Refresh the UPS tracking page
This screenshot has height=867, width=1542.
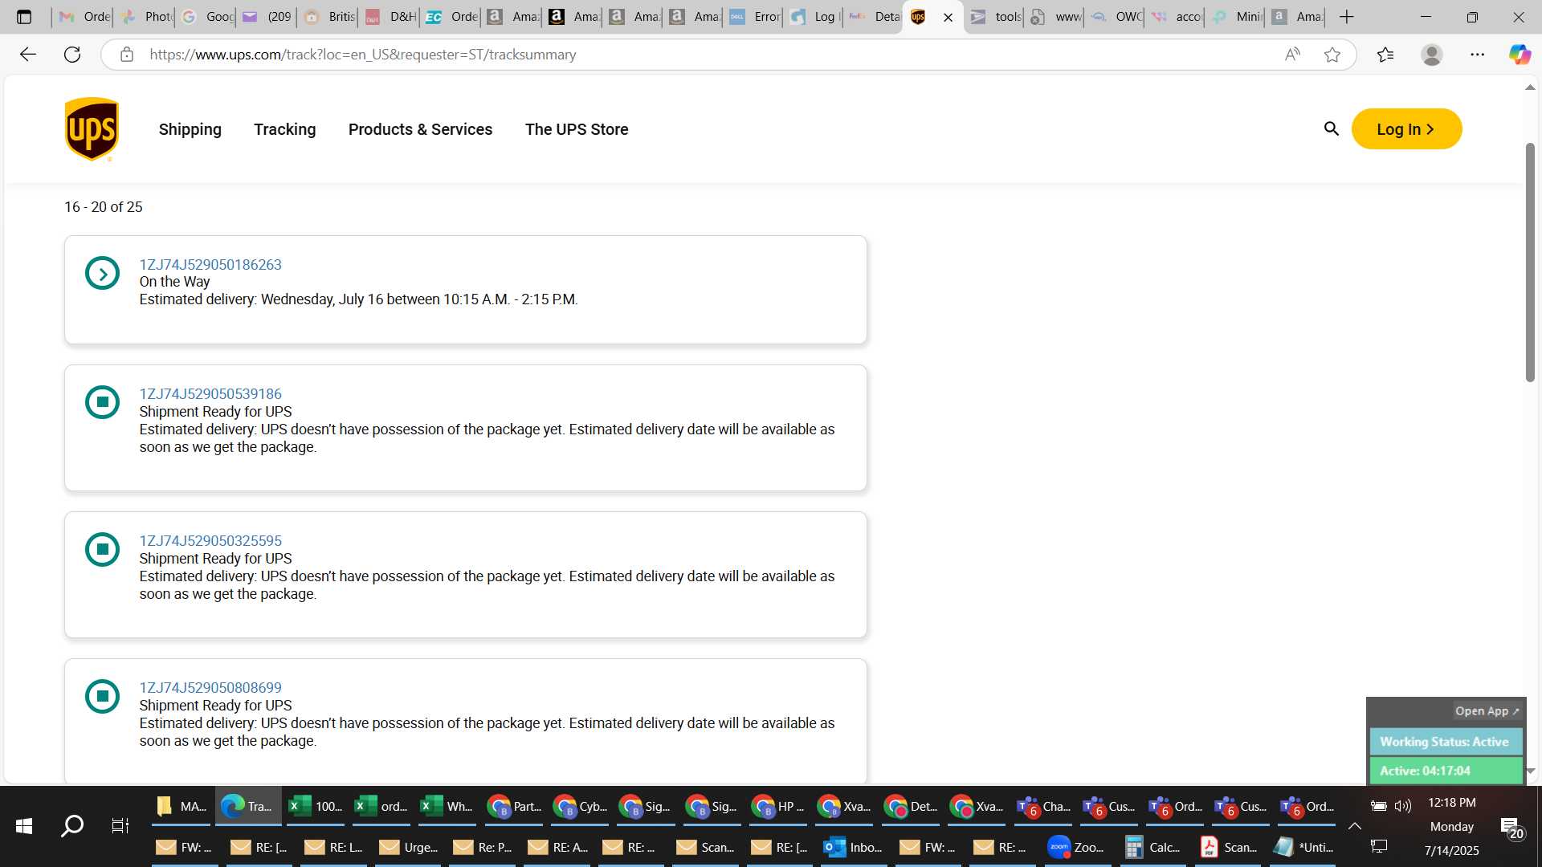pos(72,55)
